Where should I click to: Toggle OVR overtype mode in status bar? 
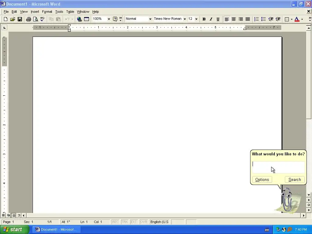[144, 222]
